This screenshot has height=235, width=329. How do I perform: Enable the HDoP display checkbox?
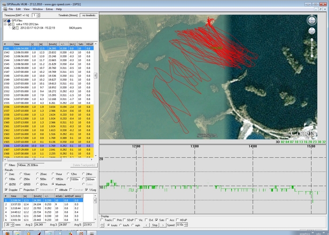[178, 220]
